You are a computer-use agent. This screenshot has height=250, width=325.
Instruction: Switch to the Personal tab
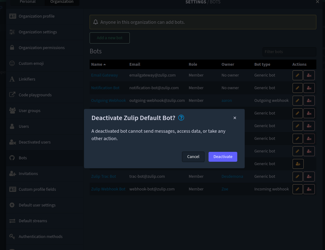pyautogui.click(x=27, y=2)
